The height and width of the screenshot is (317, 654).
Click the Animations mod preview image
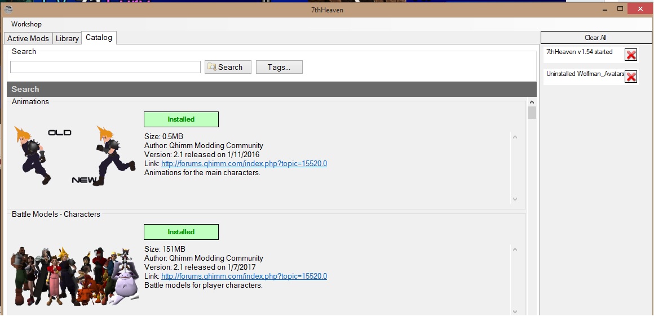point(74,155)
